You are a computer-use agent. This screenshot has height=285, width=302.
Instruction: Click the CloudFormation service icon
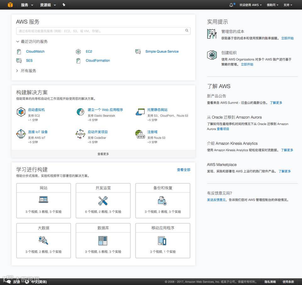pyautogui.click(x=78, y=61)
